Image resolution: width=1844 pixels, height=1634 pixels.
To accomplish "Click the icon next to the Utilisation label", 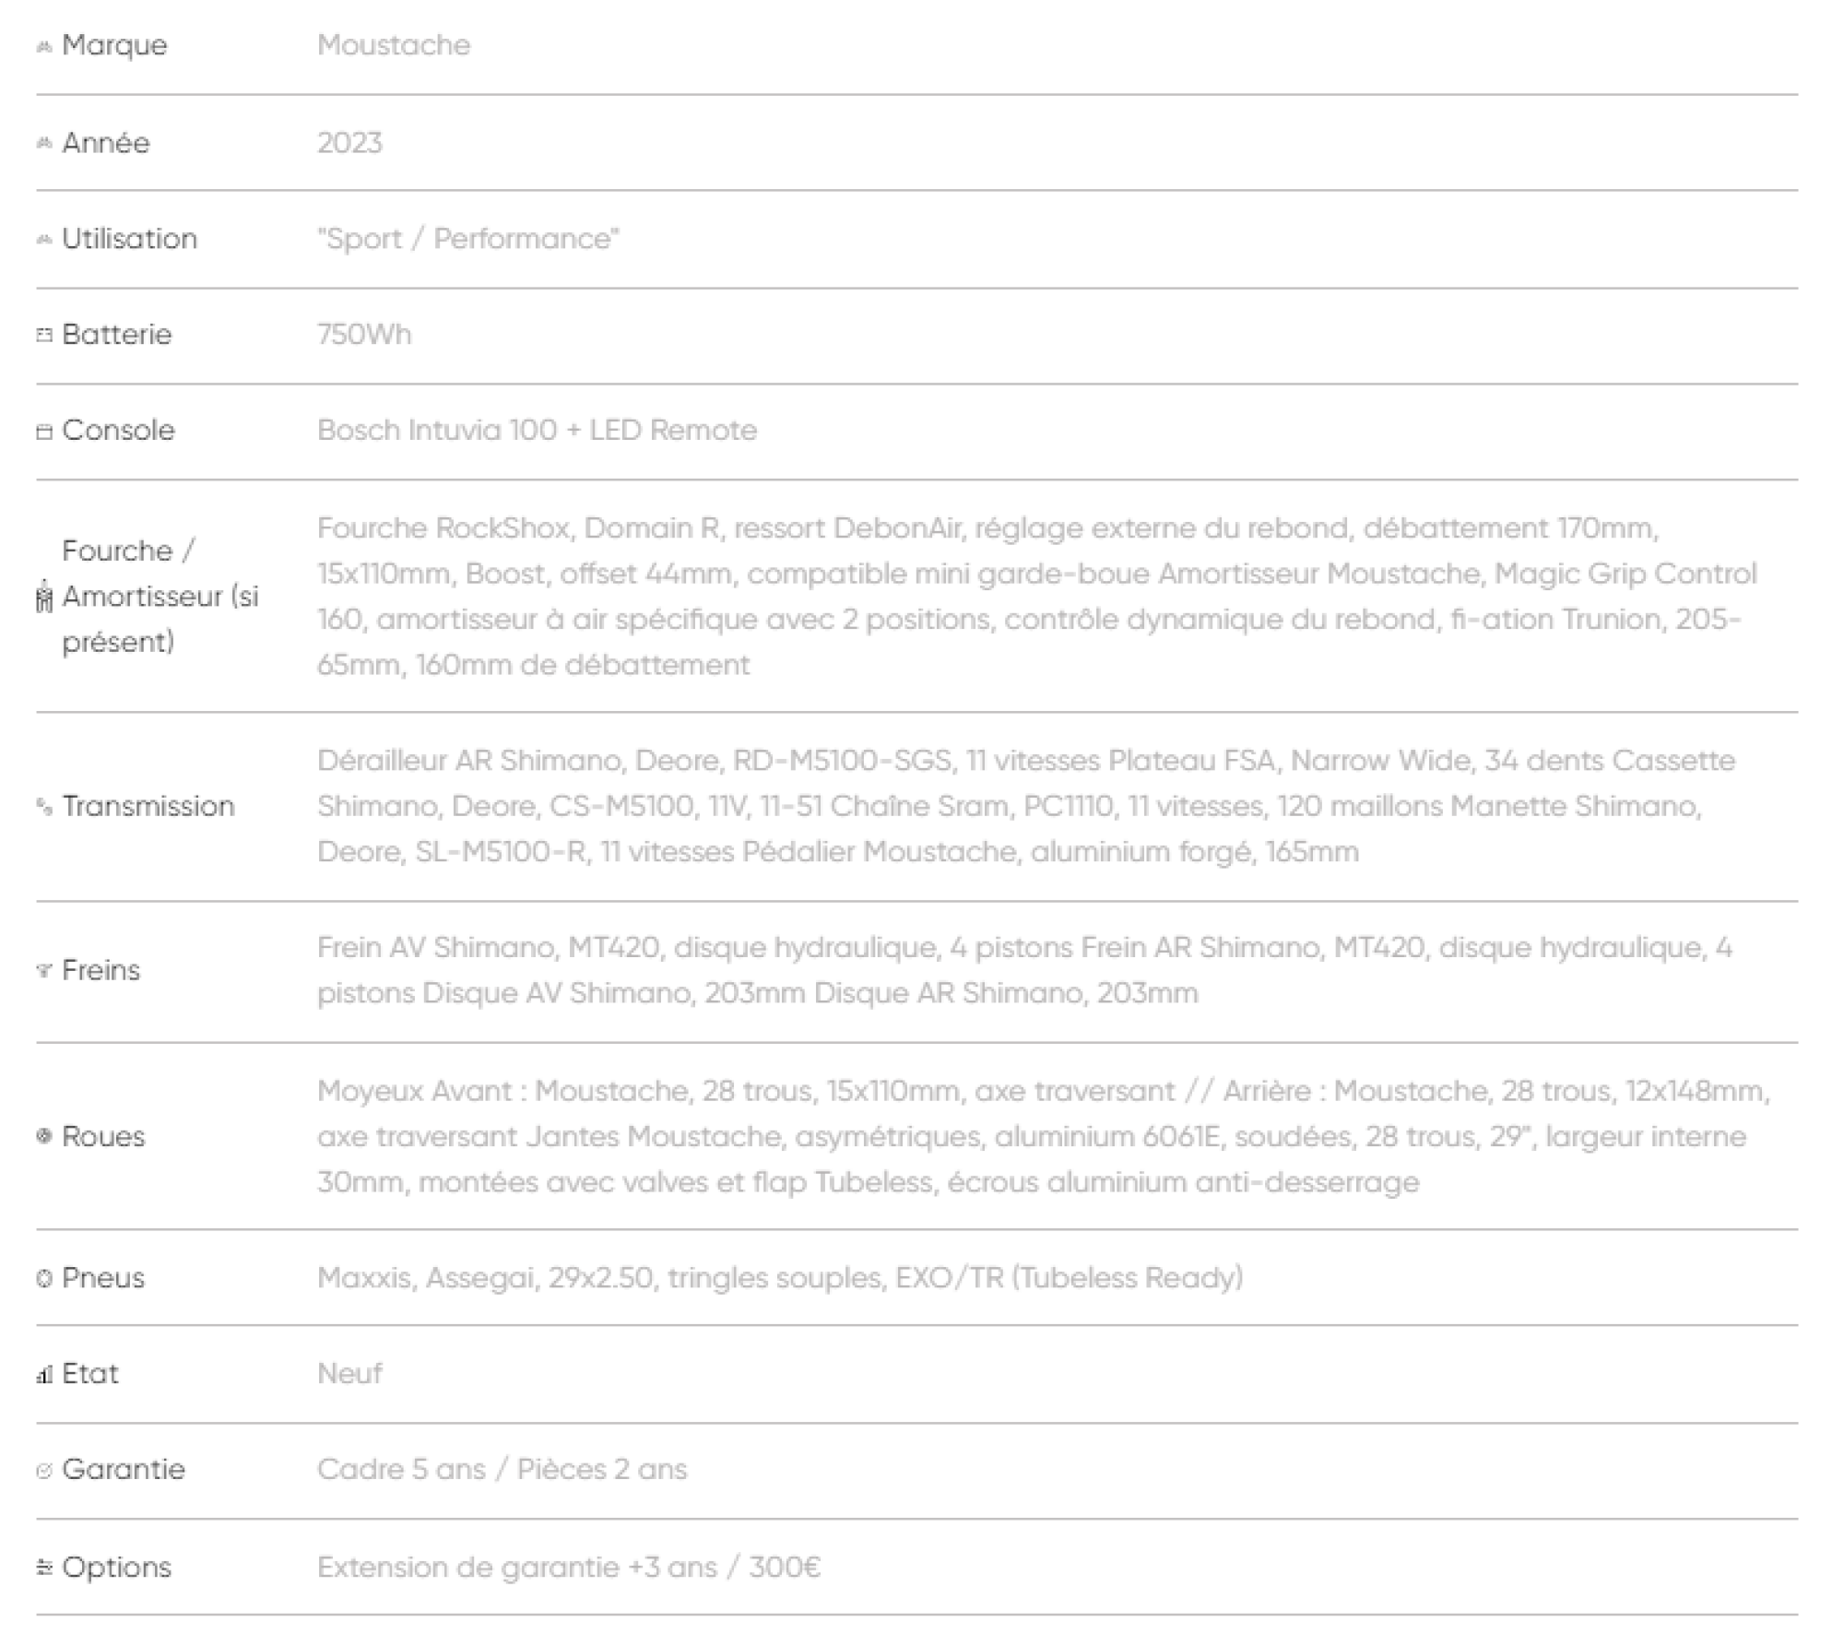I will click(x=43, y=240).
